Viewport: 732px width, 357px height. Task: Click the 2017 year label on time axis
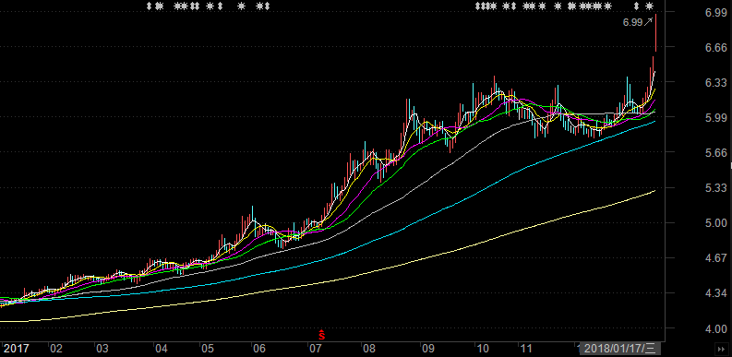pos(17,348)
